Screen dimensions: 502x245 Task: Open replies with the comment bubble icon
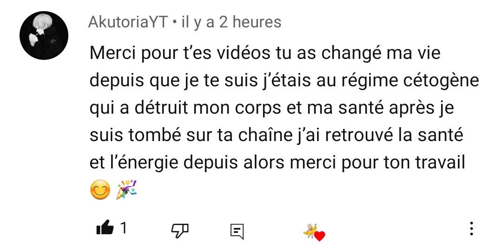[x=237, y=231]
